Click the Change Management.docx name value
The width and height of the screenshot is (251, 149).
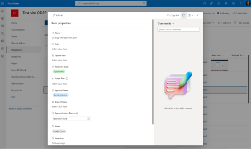tap(64, 38)
